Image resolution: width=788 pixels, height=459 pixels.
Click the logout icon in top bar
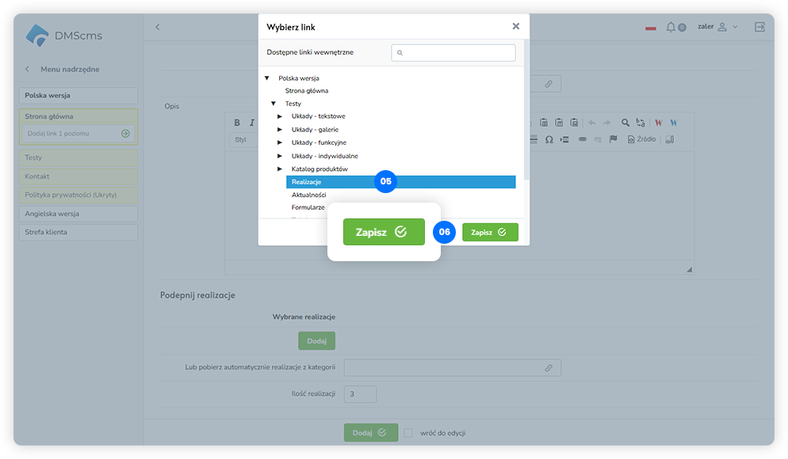click(x=759, y=27)
